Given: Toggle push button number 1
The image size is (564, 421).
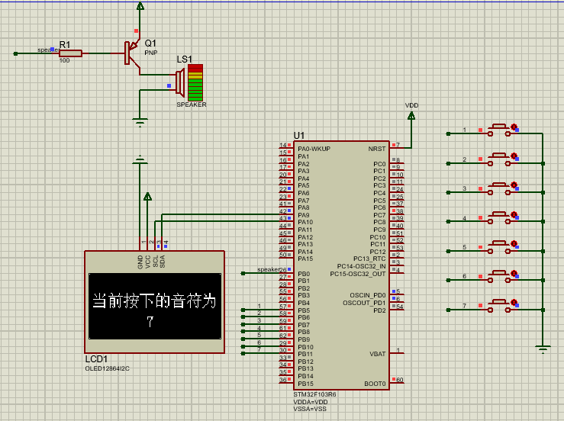Looking at the screenshot, I should [499, 130].
